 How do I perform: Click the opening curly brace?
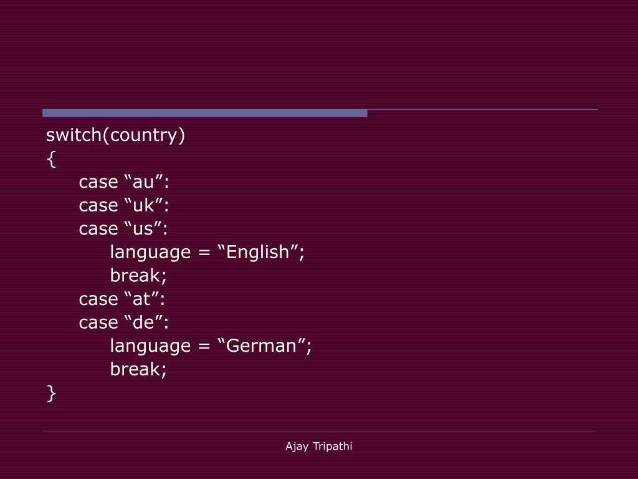pos(51,159)
